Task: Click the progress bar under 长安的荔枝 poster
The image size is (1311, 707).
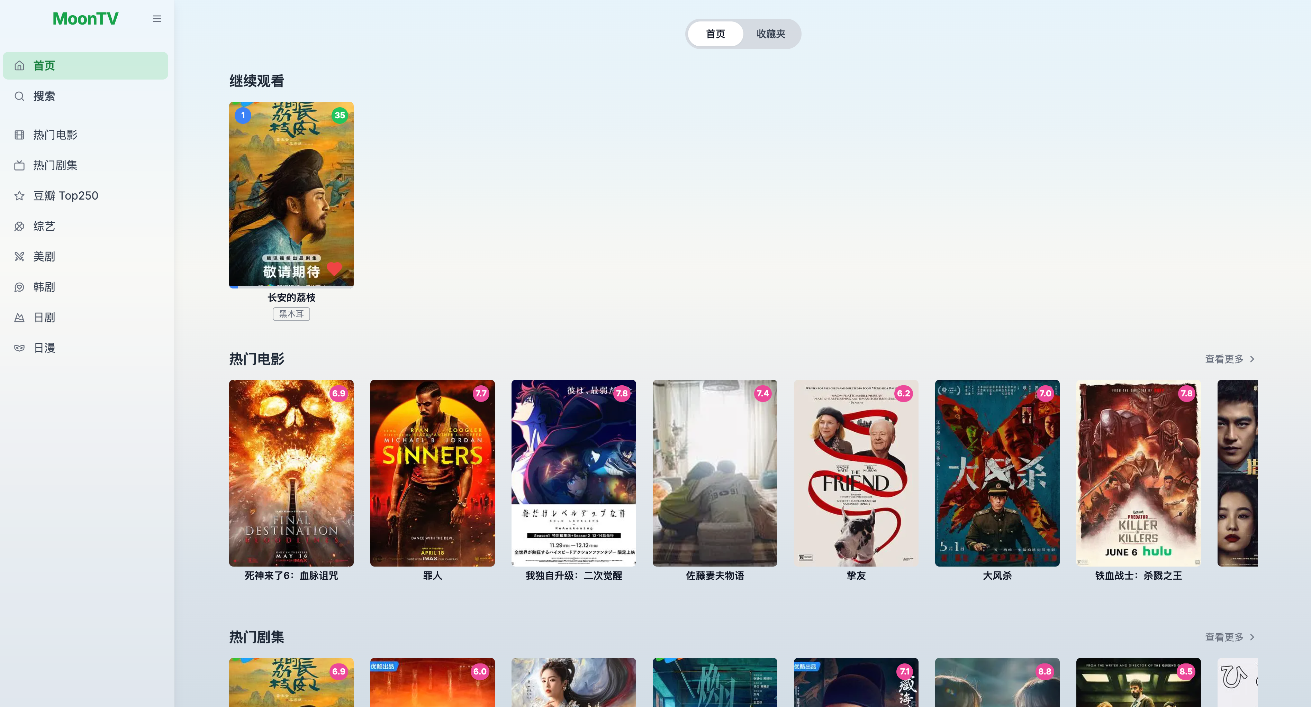Action: click(291, 287)
